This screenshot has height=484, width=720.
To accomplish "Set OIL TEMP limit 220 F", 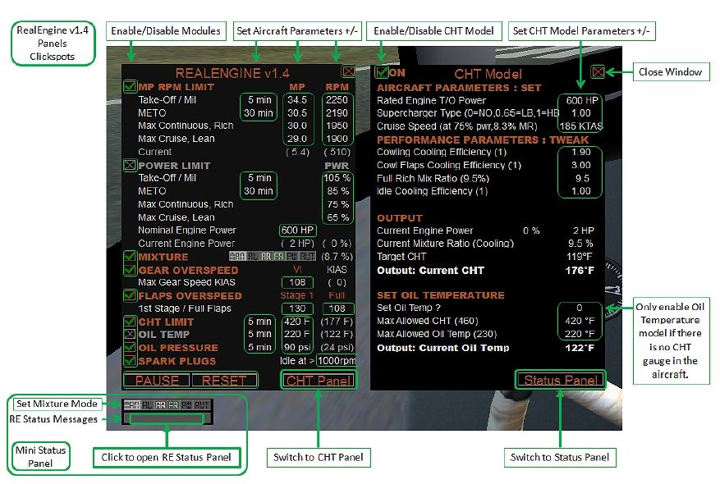I will point(297,334).
